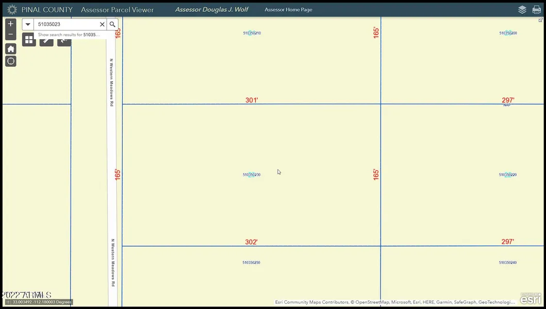
Task: Open the cursor select features tool
Action: (63, 40)
